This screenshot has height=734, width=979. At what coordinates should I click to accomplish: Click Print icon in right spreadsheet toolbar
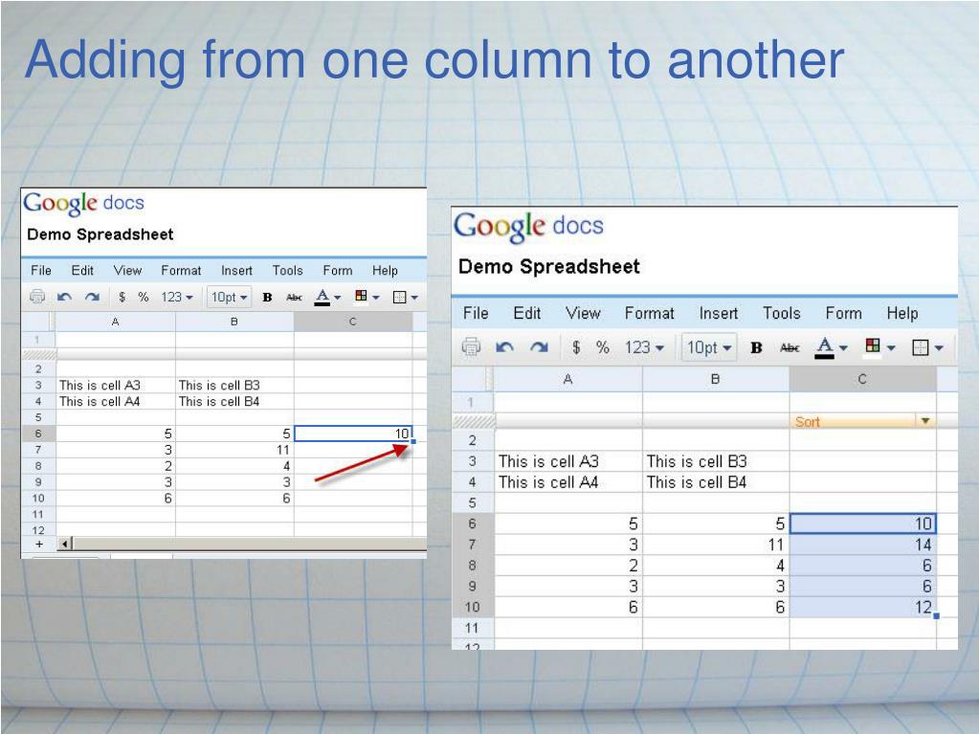tap(472, 346)
